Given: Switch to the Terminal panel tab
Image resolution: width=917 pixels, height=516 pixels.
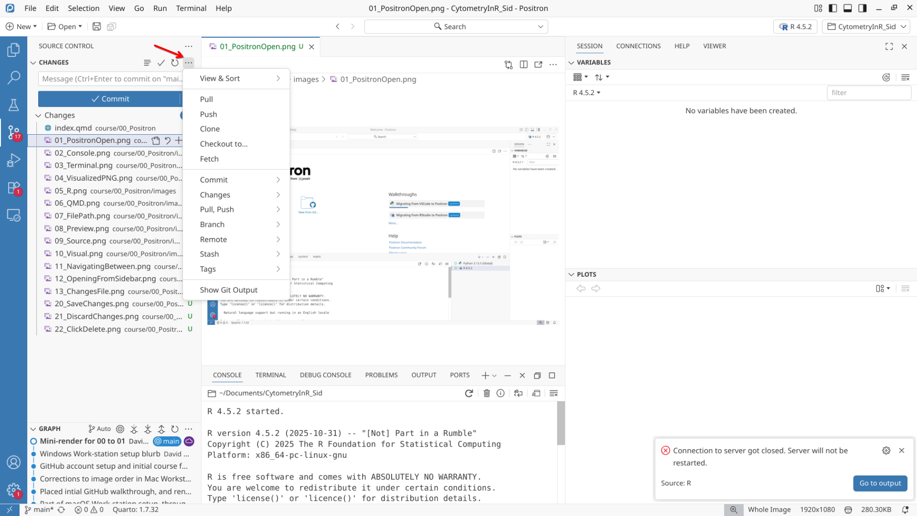Looking at the screenshot, I should tap(270, 375).
